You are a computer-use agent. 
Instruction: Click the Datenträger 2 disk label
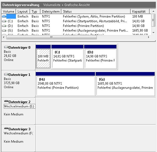tap(20, 102)
